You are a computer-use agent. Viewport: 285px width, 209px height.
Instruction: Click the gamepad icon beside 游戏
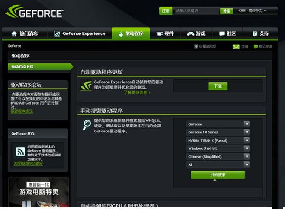point(191,34)
